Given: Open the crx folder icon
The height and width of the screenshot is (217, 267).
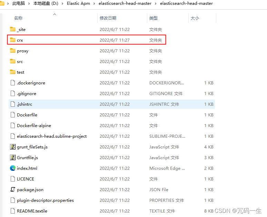Looking at the screenshot, I should pos(13,40).
